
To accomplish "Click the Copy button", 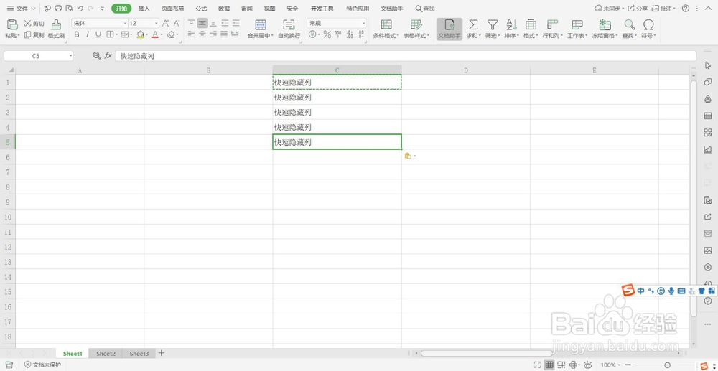I will (34, 35).
